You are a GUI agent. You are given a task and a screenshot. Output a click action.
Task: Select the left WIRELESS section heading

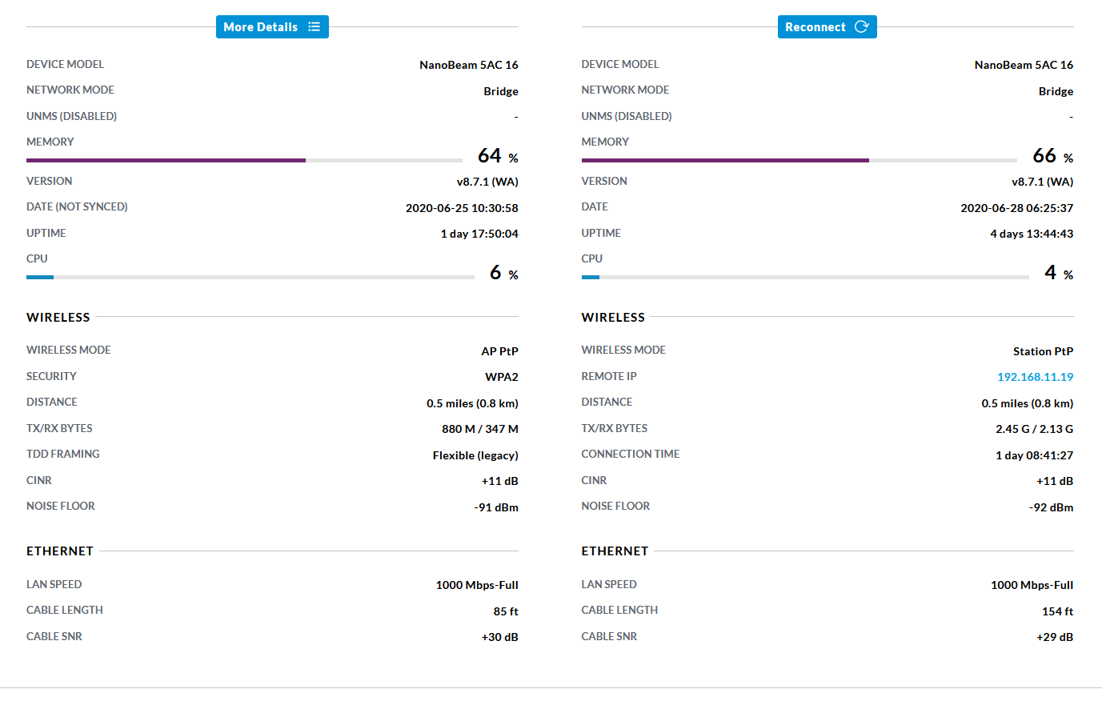(58, 318)
